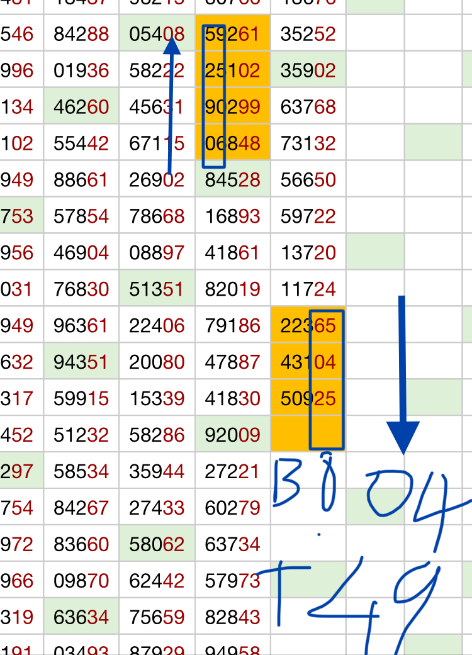
Task: Click the cell showing 20080
Action: click(x=157, y=361)
